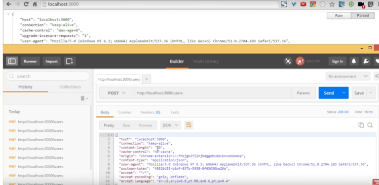
Task: Open the POST method dropdown
Action: click(x=116, y=93)
